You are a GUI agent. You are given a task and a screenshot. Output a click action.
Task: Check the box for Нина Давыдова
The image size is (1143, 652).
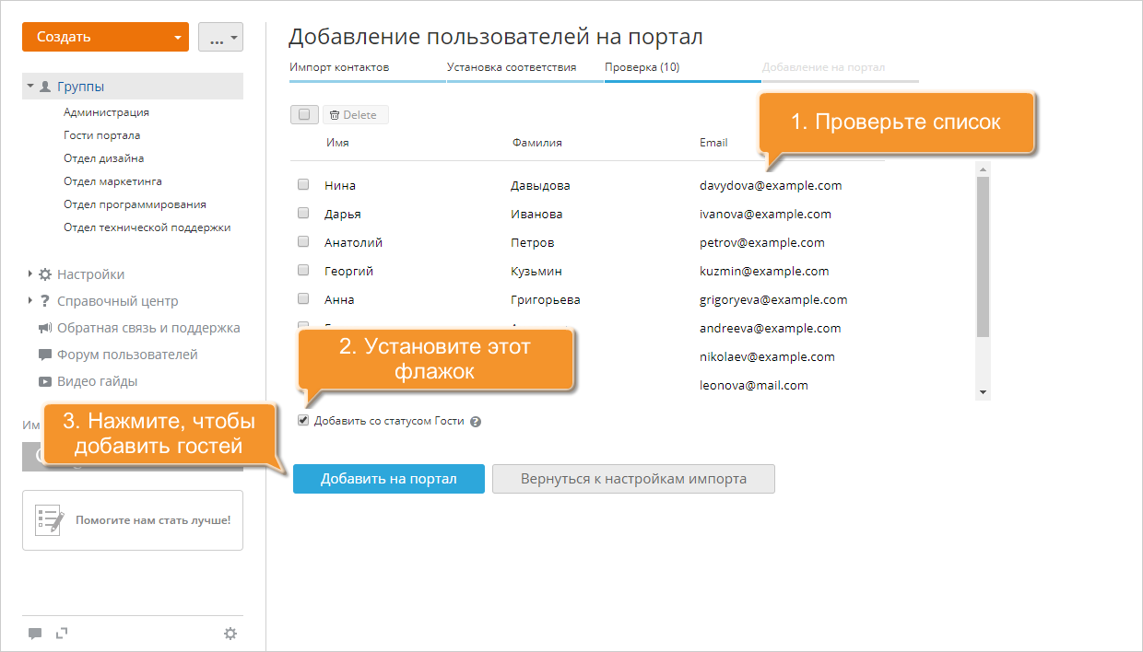point(303,185)
